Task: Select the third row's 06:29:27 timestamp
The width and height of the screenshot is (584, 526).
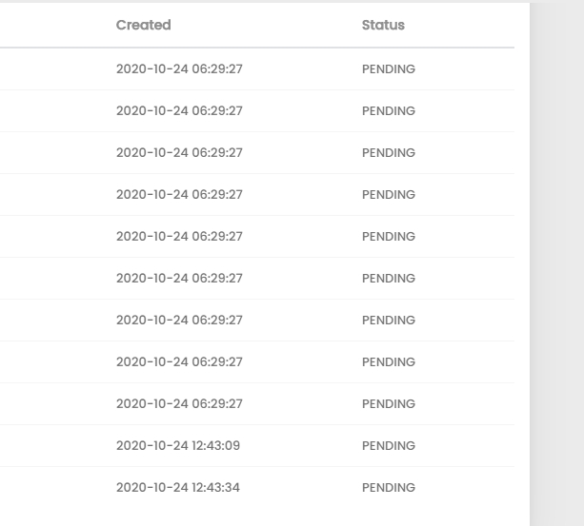Action: click(179, 152)
